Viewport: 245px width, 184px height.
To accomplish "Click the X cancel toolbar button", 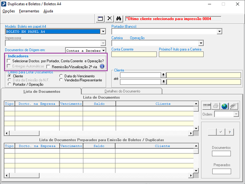I will [110, 19].
